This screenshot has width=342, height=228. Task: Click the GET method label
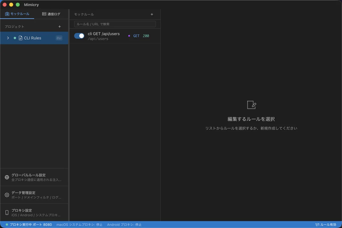pos(136,36)
